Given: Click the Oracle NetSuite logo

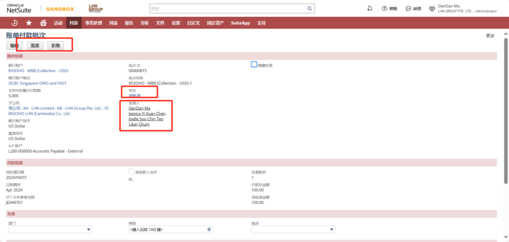Looking at the screenshot, I should (19, 9).
